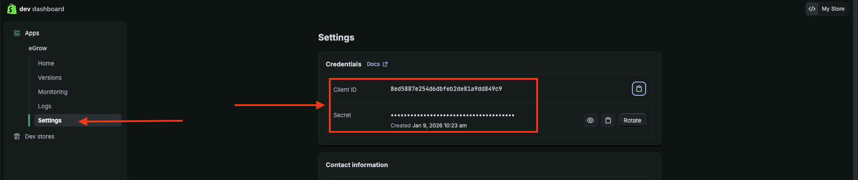Select Settings in the sidebar
The image size is (858, 180).
pos(50,120)
